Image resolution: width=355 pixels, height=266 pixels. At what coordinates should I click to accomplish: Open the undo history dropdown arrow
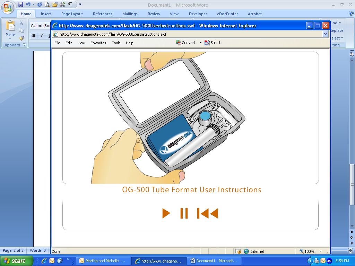tap(33, 4)
